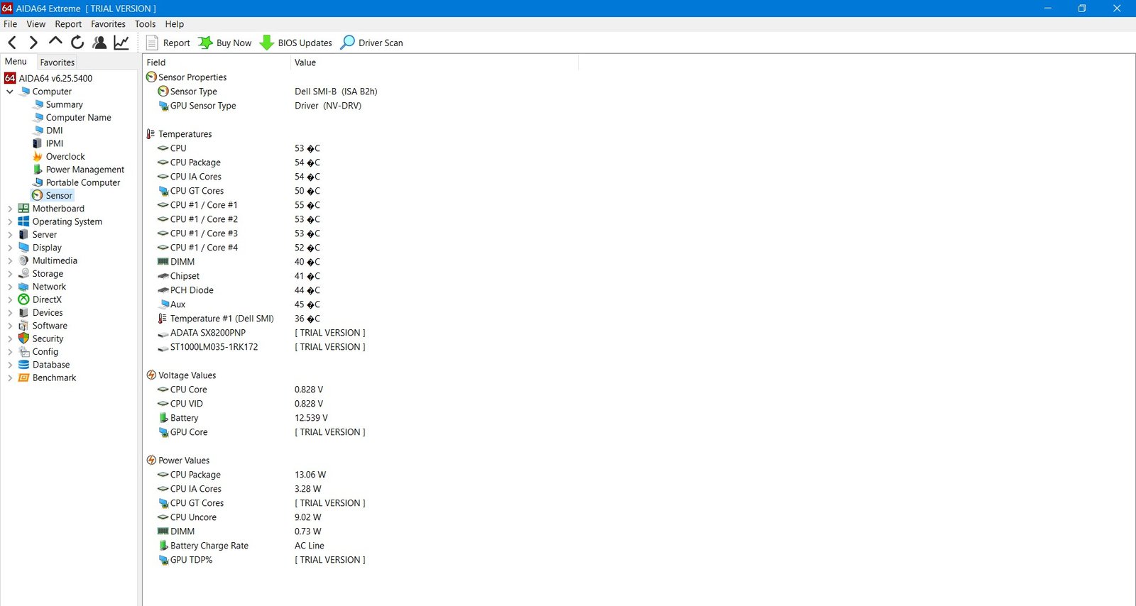Screen dimensions: 1136x606
Task: Click the BIOS Updates green arrow
Action: tap(267, 43)
